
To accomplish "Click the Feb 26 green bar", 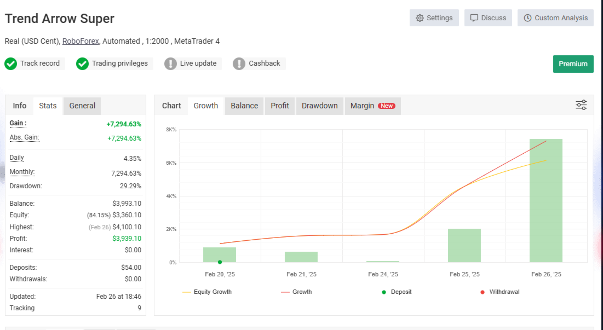I will 545,200.
